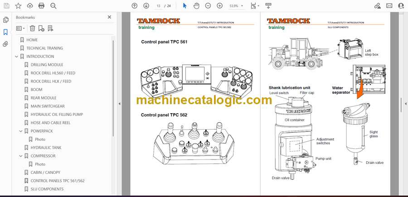The width and height of the screenshot is (408, 197).
Task: Click the page number field showing 13
Action: point(158,6)
